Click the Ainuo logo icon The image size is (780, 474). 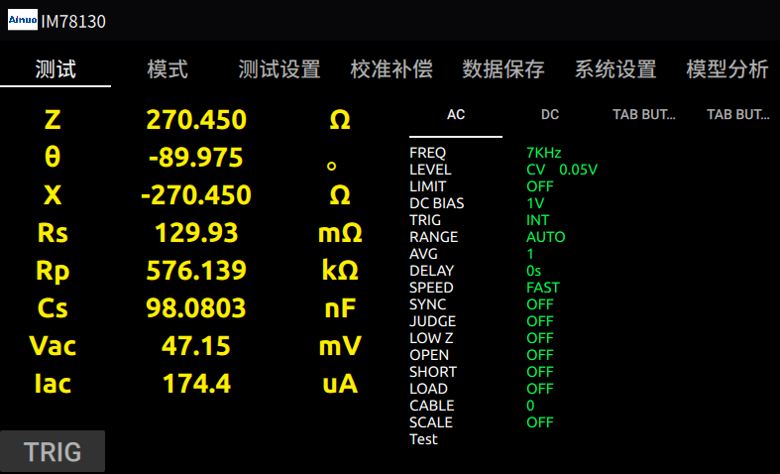[23, 21]
